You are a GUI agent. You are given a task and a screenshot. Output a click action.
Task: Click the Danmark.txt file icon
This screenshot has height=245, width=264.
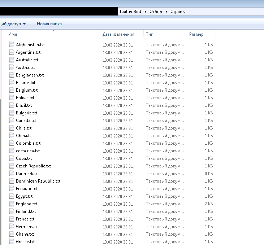point(12,174)
